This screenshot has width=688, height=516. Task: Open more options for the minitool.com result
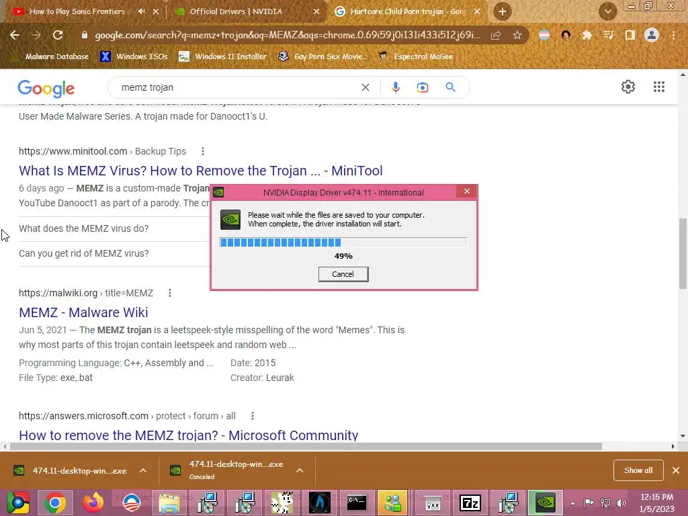pyautogui.click(x=203, y=151)
